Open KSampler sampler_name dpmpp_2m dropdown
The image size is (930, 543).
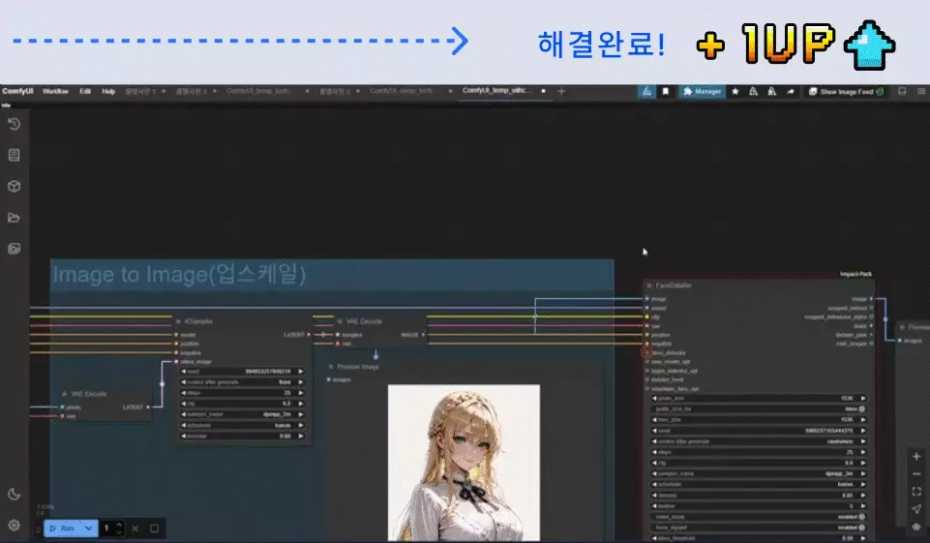coord(242,414)
